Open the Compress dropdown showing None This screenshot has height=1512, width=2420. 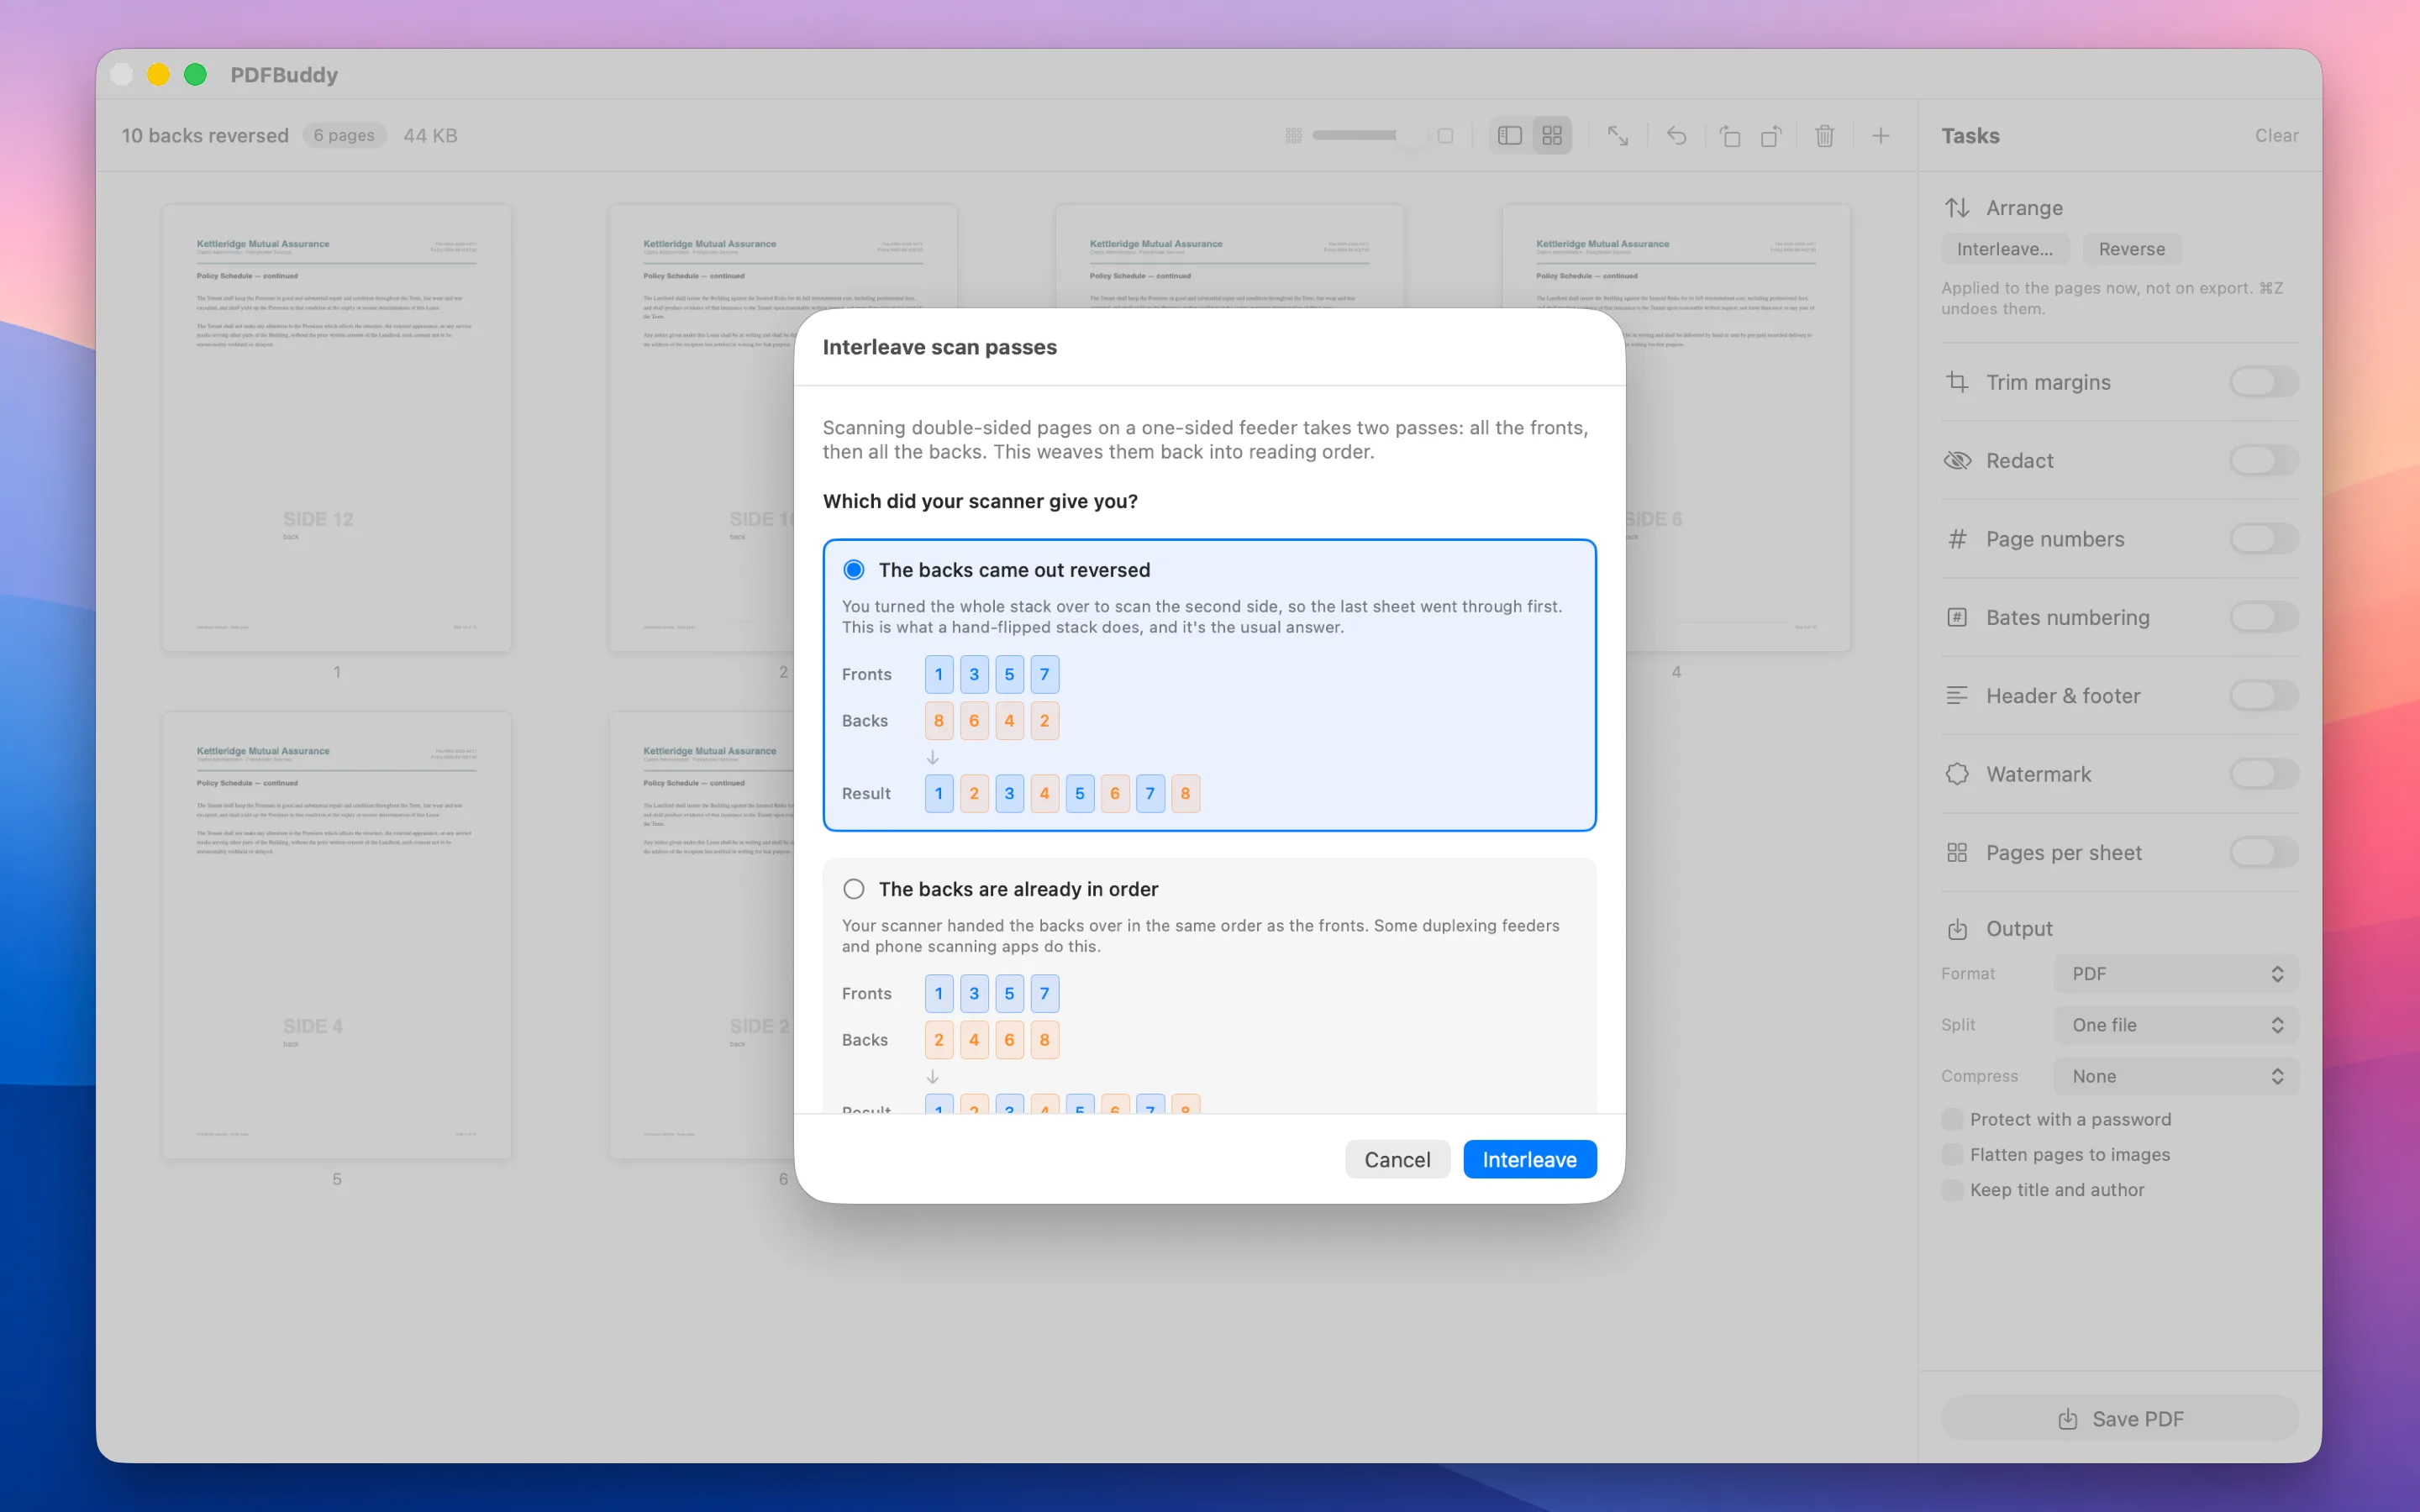click(2176, 1076)
